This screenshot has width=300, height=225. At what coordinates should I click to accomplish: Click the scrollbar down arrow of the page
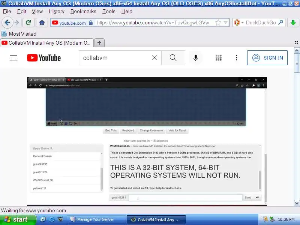[297, 203]
